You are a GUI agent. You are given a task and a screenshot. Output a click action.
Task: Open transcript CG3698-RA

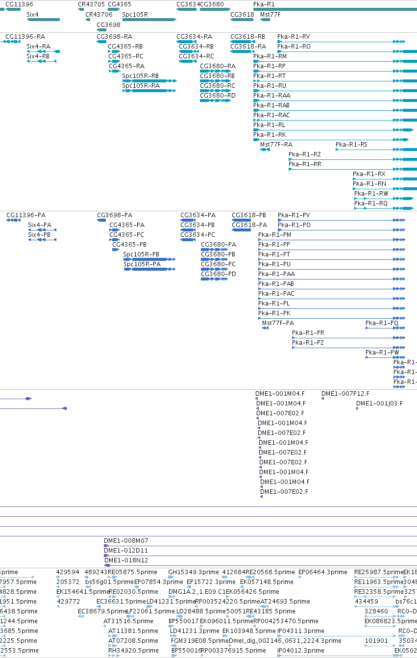point(114,37)
